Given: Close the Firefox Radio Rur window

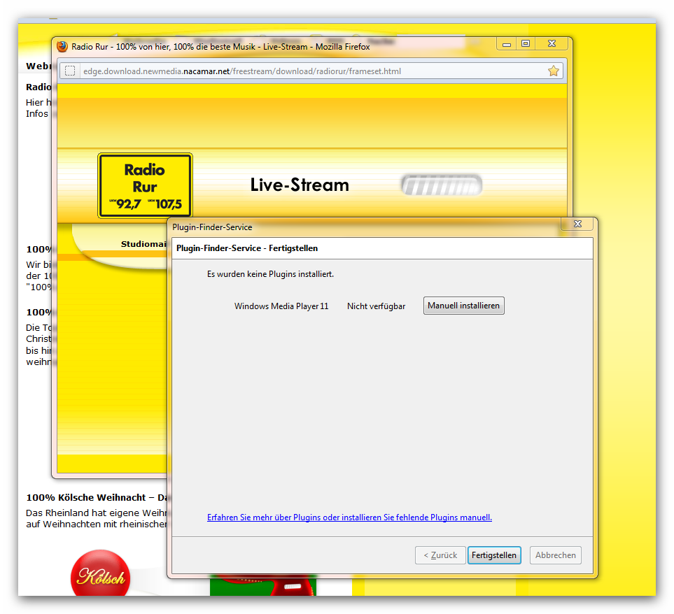Looking at the screenshot, I should click(552, 44).
